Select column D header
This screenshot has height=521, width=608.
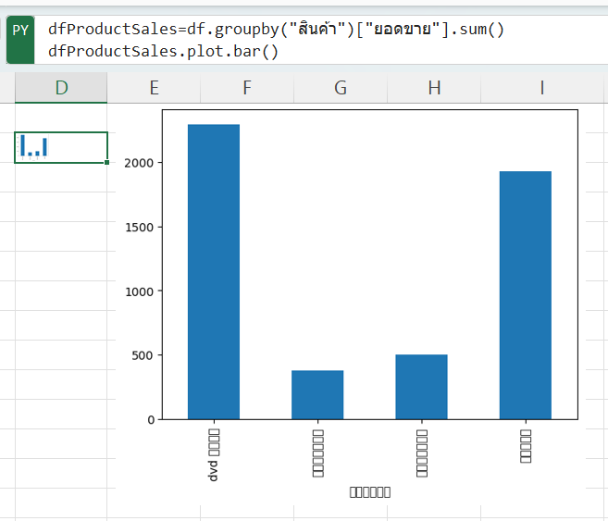(x=61, y=88)
